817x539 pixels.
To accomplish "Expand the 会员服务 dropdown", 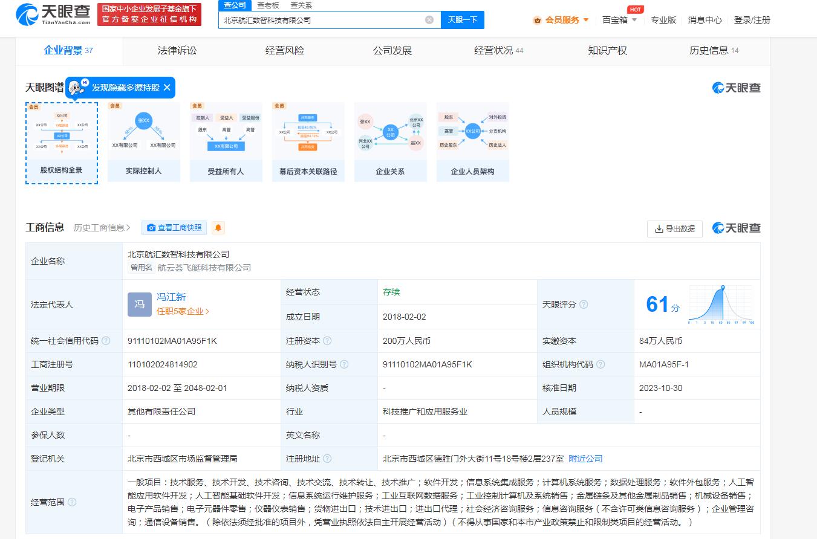I will click(x=586, y=20).
